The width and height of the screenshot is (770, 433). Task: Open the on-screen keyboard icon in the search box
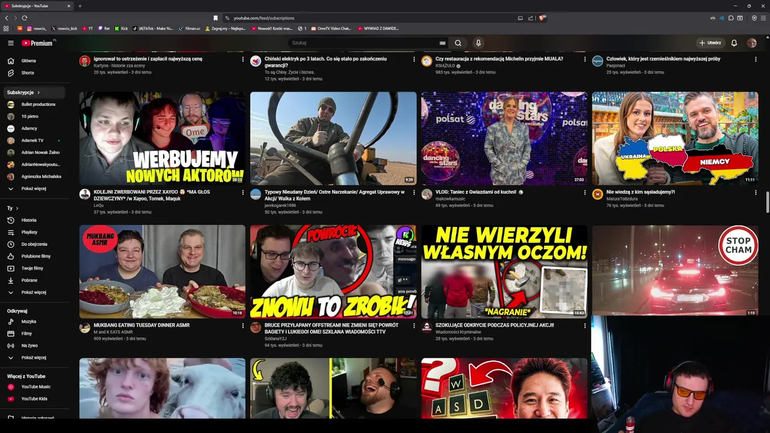[x=443, y=43]
